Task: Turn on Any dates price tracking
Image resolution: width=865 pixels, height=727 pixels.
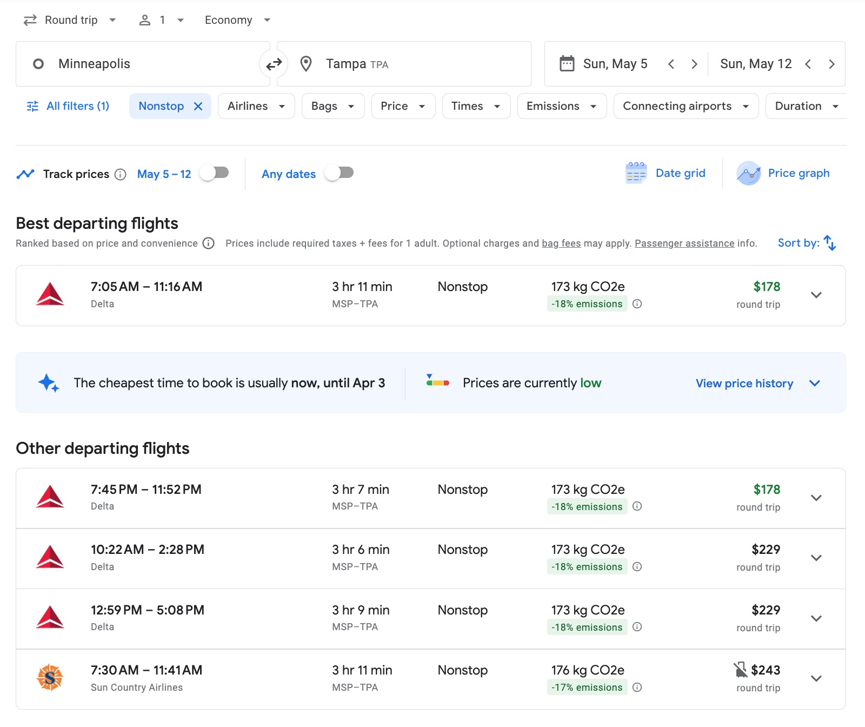Action: pyautogui.click(x=339, y=173)
